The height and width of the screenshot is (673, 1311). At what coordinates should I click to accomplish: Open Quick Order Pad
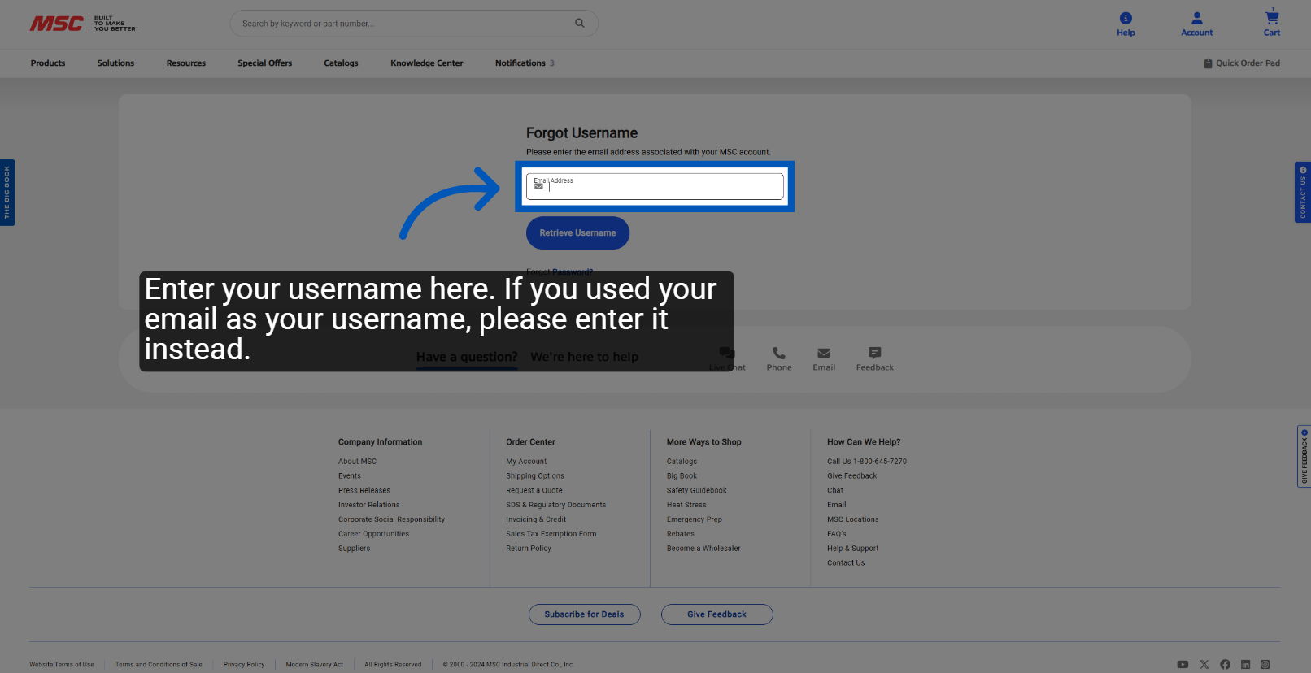click(1242, 63)
